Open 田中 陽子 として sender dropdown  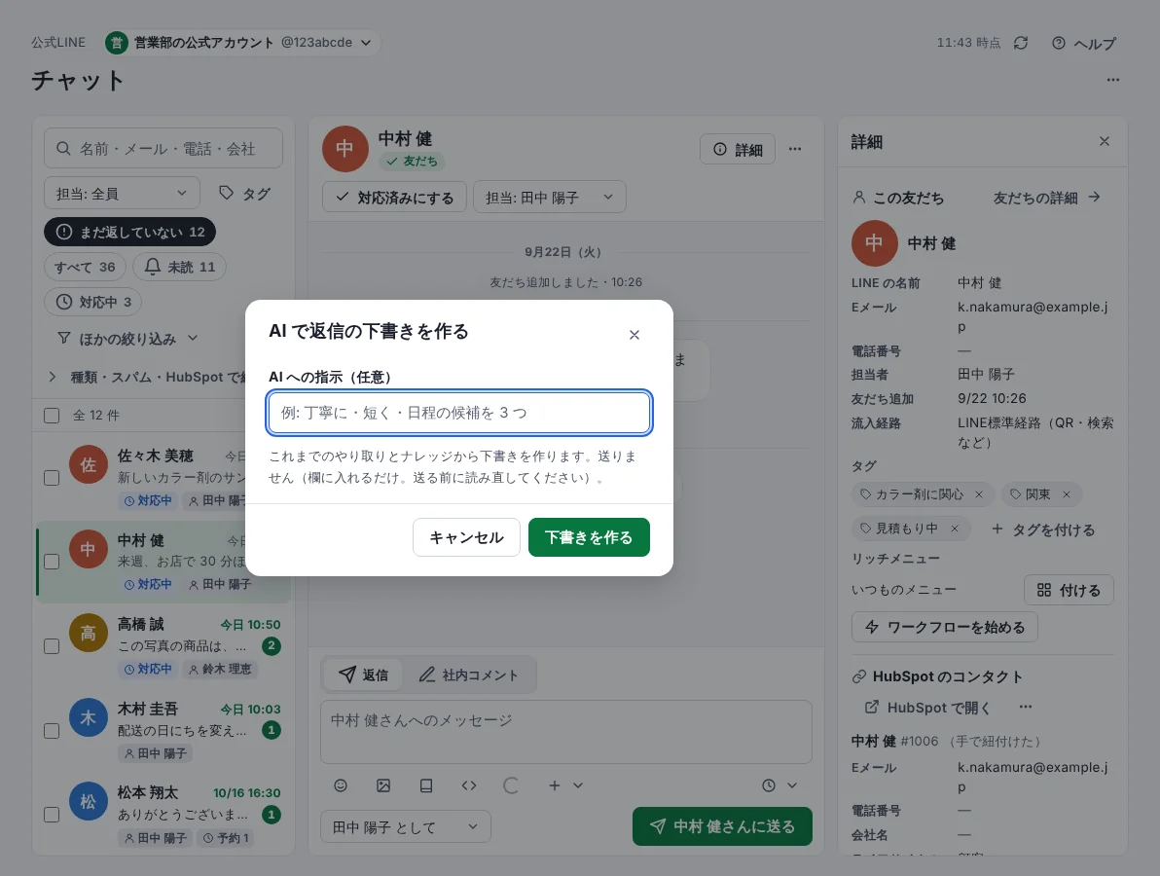point(406,826)
